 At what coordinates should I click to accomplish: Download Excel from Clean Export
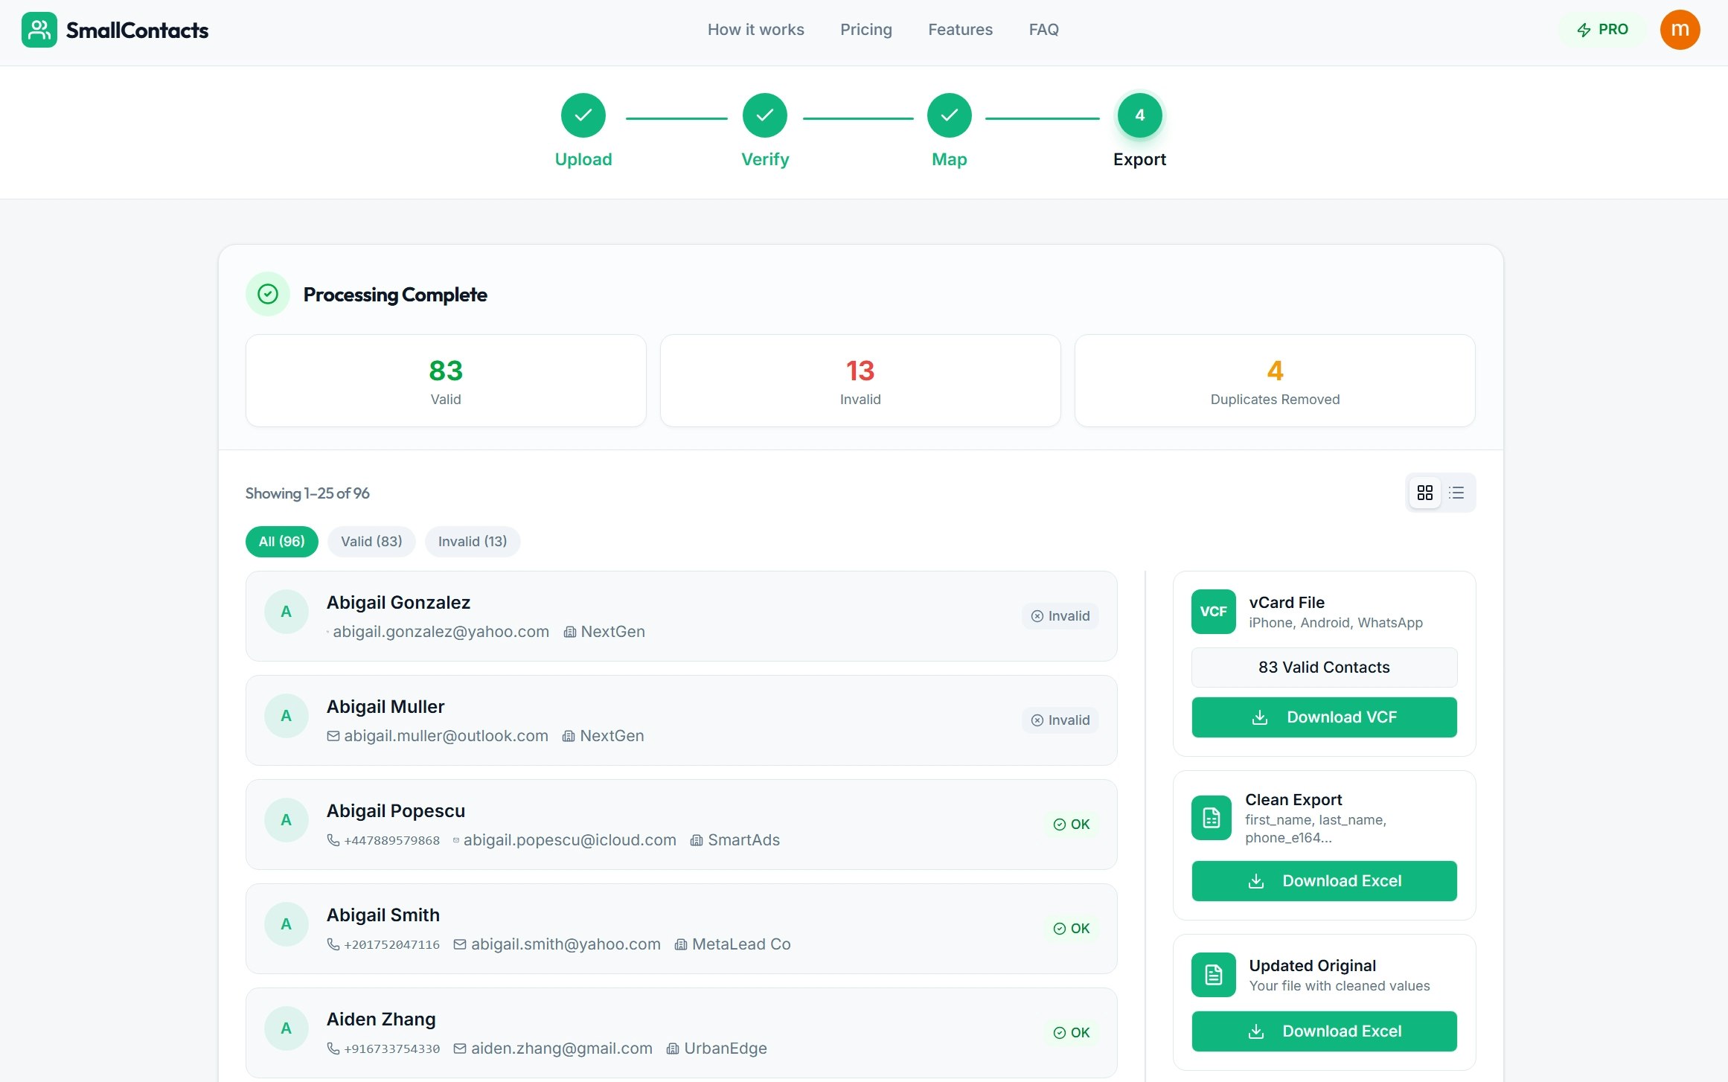point(1323,880)
